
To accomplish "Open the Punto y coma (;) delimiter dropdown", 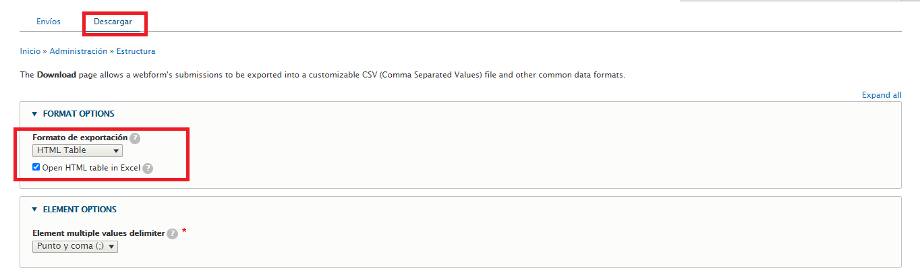I will click(x=75, y=246).
